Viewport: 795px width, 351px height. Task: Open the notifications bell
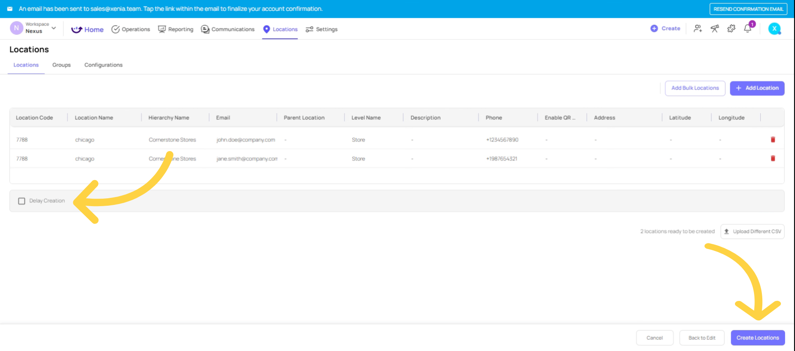(748, 29)
